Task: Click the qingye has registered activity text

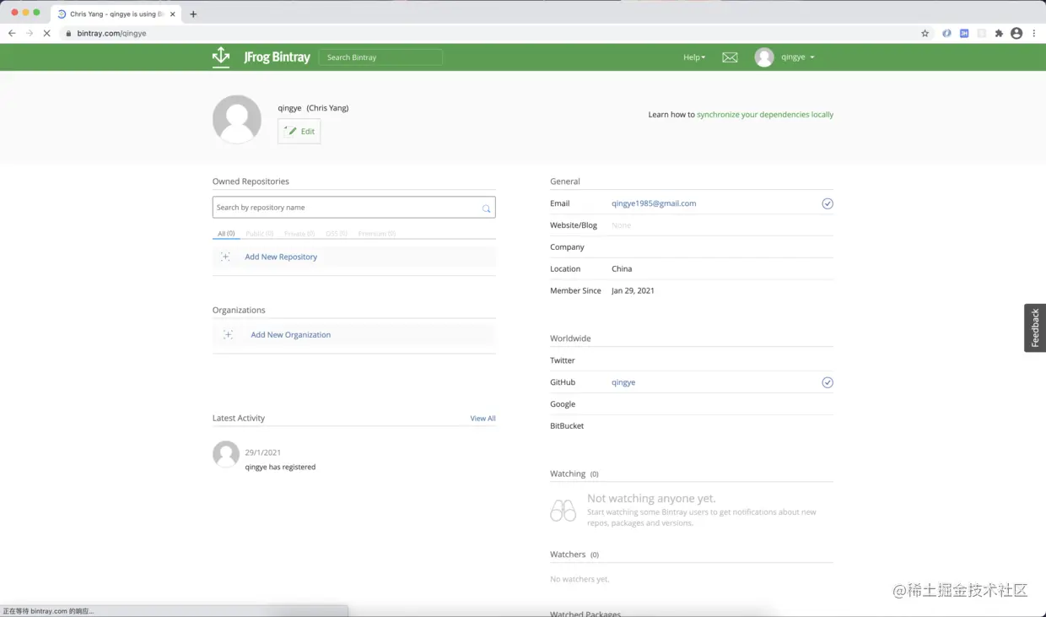Action: pos(280,467)
